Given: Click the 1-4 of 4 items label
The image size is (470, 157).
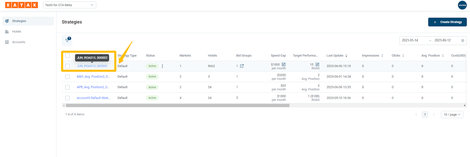Looking at the screenshot, I should click(75, 115).
